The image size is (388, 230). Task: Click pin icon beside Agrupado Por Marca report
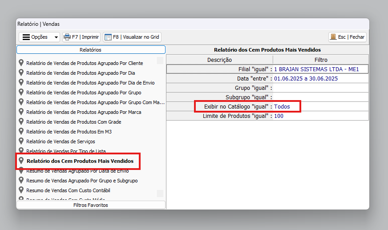point(21,112)
